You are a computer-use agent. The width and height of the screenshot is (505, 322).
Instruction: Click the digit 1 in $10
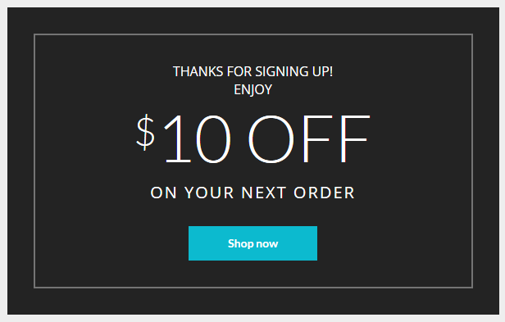click(177, 138)
